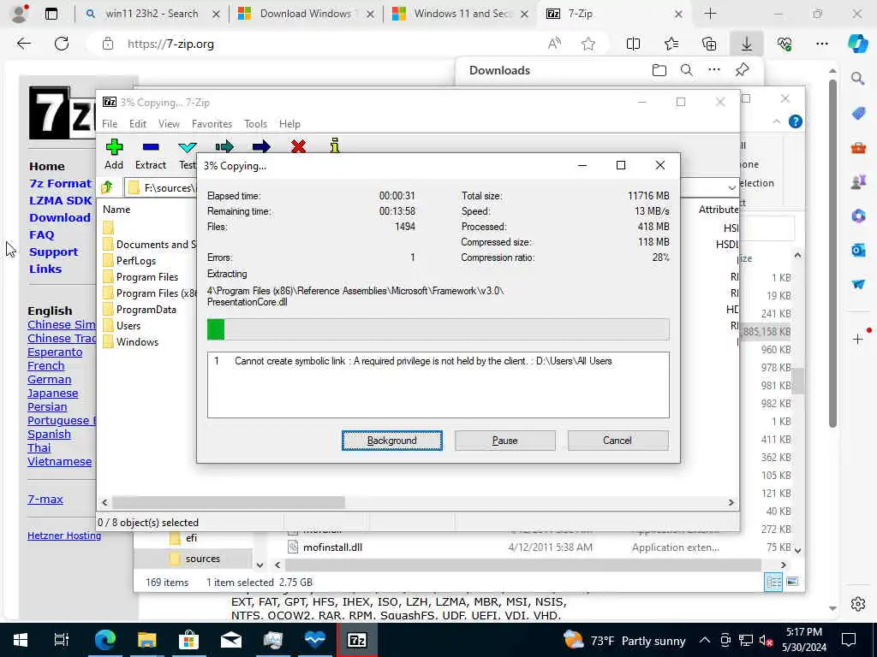Open Edit menu in 7-Zip
Viewport: 877px width, 657px height.
tap(138, 124)
